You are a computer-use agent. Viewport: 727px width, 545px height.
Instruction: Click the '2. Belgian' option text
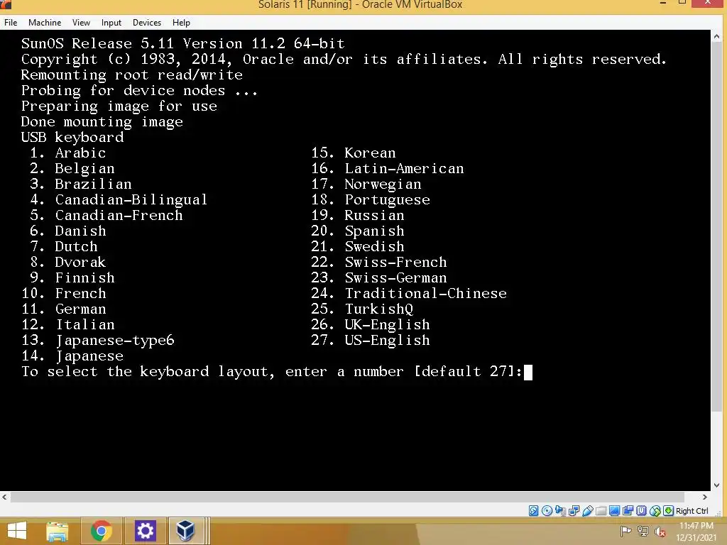pyautogui.click(x=72, y=169)
